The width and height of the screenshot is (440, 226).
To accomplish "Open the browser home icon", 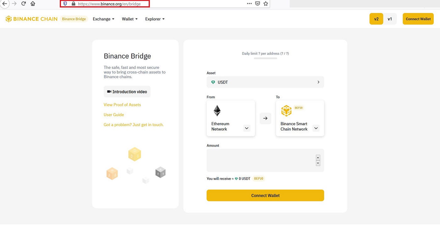I will 33,4.
